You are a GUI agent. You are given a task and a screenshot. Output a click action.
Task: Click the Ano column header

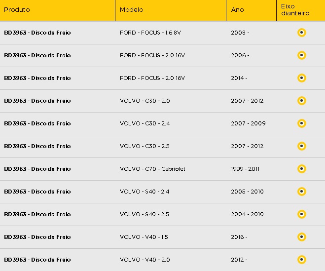tap(237, 10)
